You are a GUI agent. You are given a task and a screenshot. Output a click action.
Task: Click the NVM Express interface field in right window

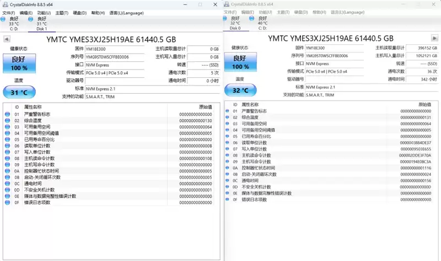(335, 63)
